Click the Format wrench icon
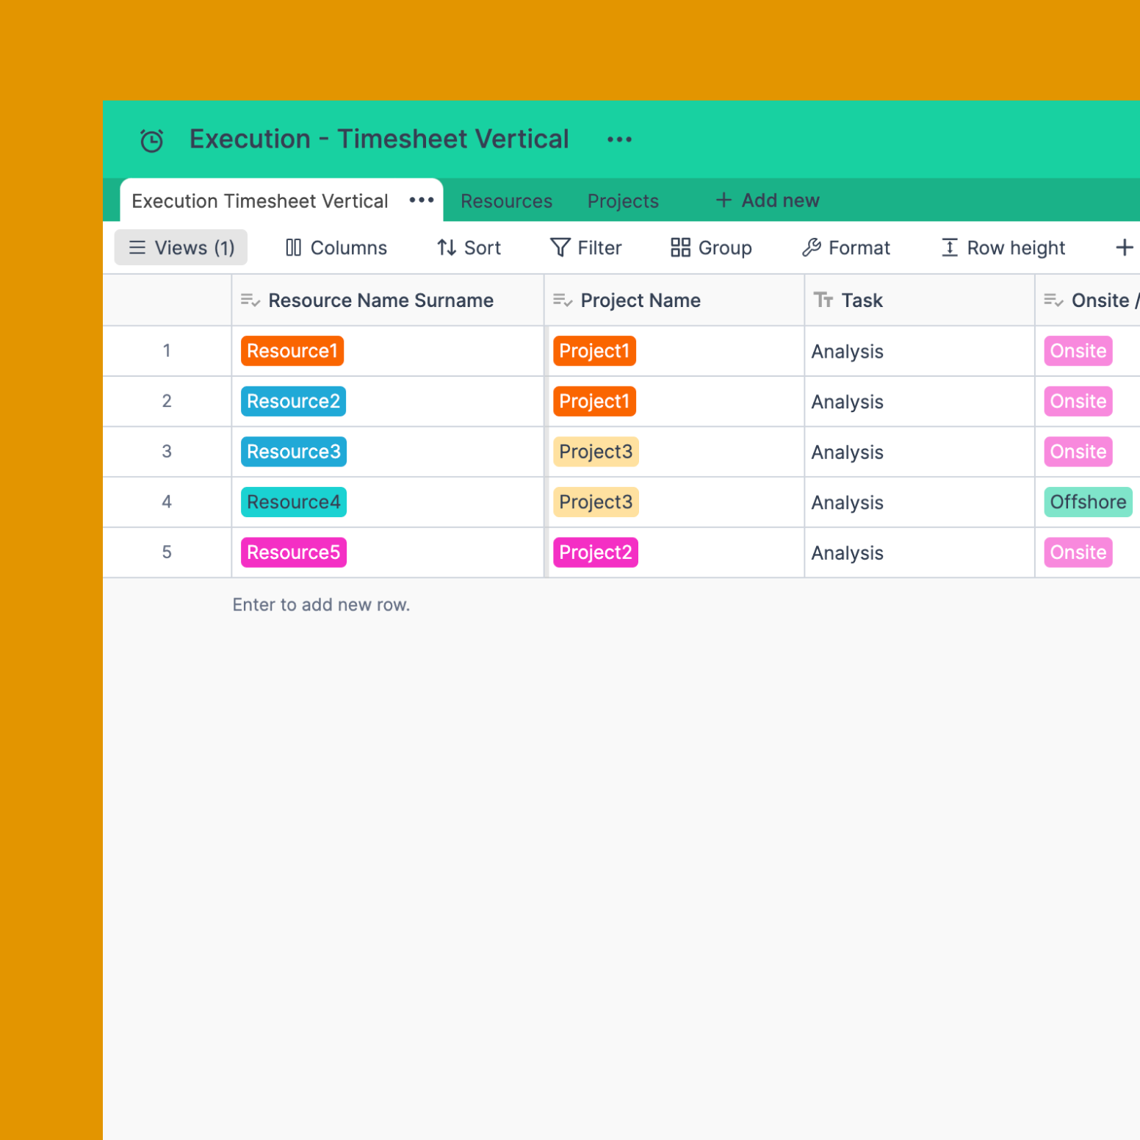This screenshot has width=1140, height=1140. (812, 248)
